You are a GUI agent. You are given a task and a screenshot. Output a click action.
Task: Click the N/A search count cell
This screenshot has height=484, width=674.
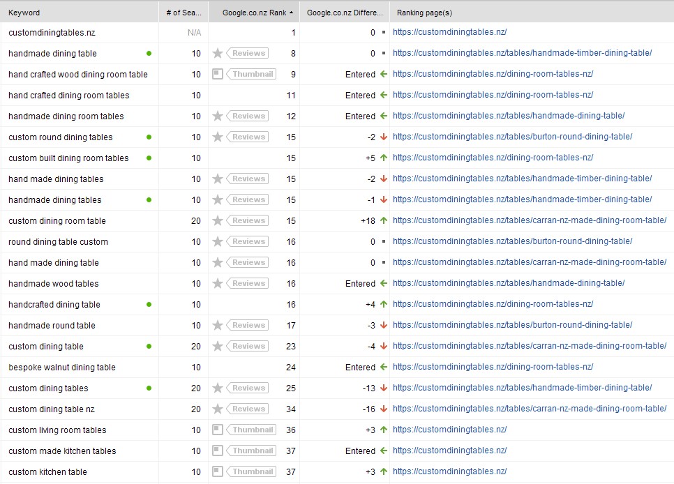tap(194, 33)
